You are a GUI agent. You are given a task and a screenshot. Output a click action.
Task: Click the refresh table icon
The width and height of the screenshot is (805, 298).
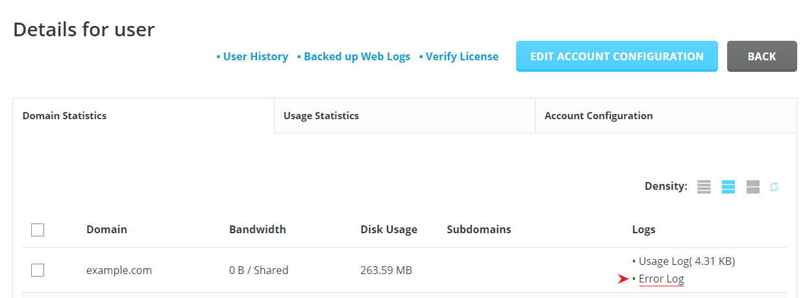(774, 187)
